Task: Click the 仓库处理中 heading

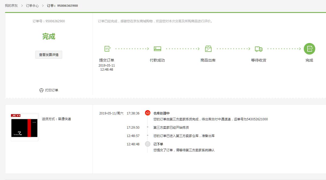Action: pyautogui.click(x=161, y=113)
